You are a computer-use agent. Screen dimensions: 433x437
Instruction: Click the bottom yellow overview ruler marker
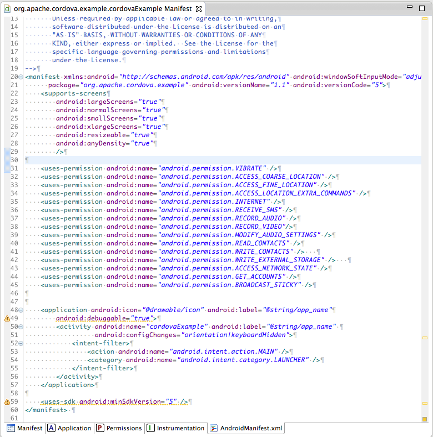tap(425, 419)
